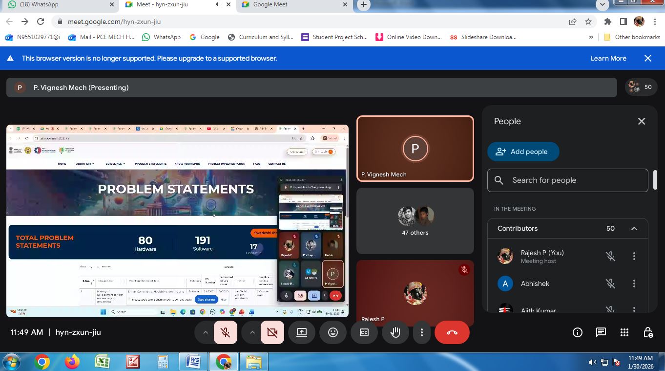Open meeting details info icon

coord(578,332)
